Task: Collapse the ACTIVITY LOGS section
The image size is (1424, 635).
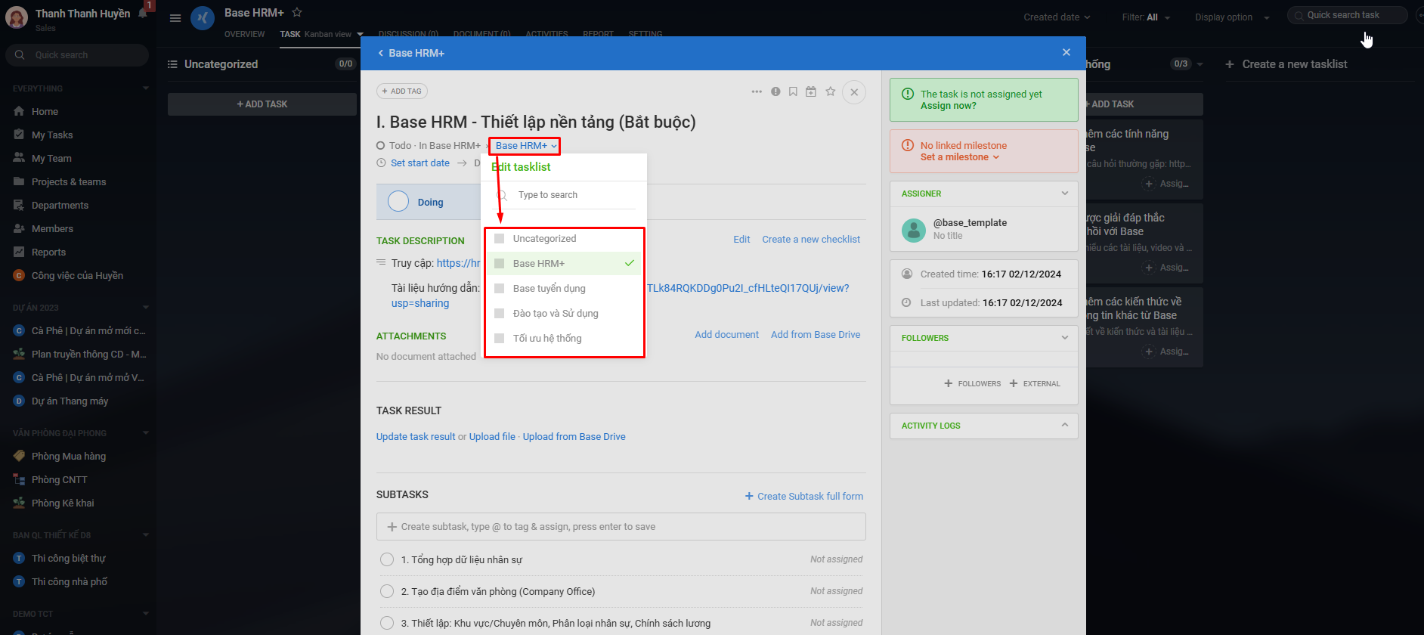Action: pos(1065,425)
